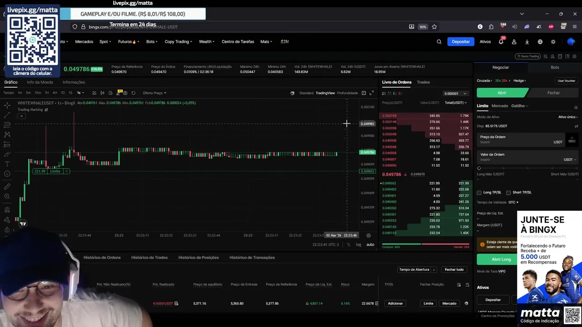Viewport: 582px width, 327px height.
Task: Select the text annotation tool
Action: [7, 164]
